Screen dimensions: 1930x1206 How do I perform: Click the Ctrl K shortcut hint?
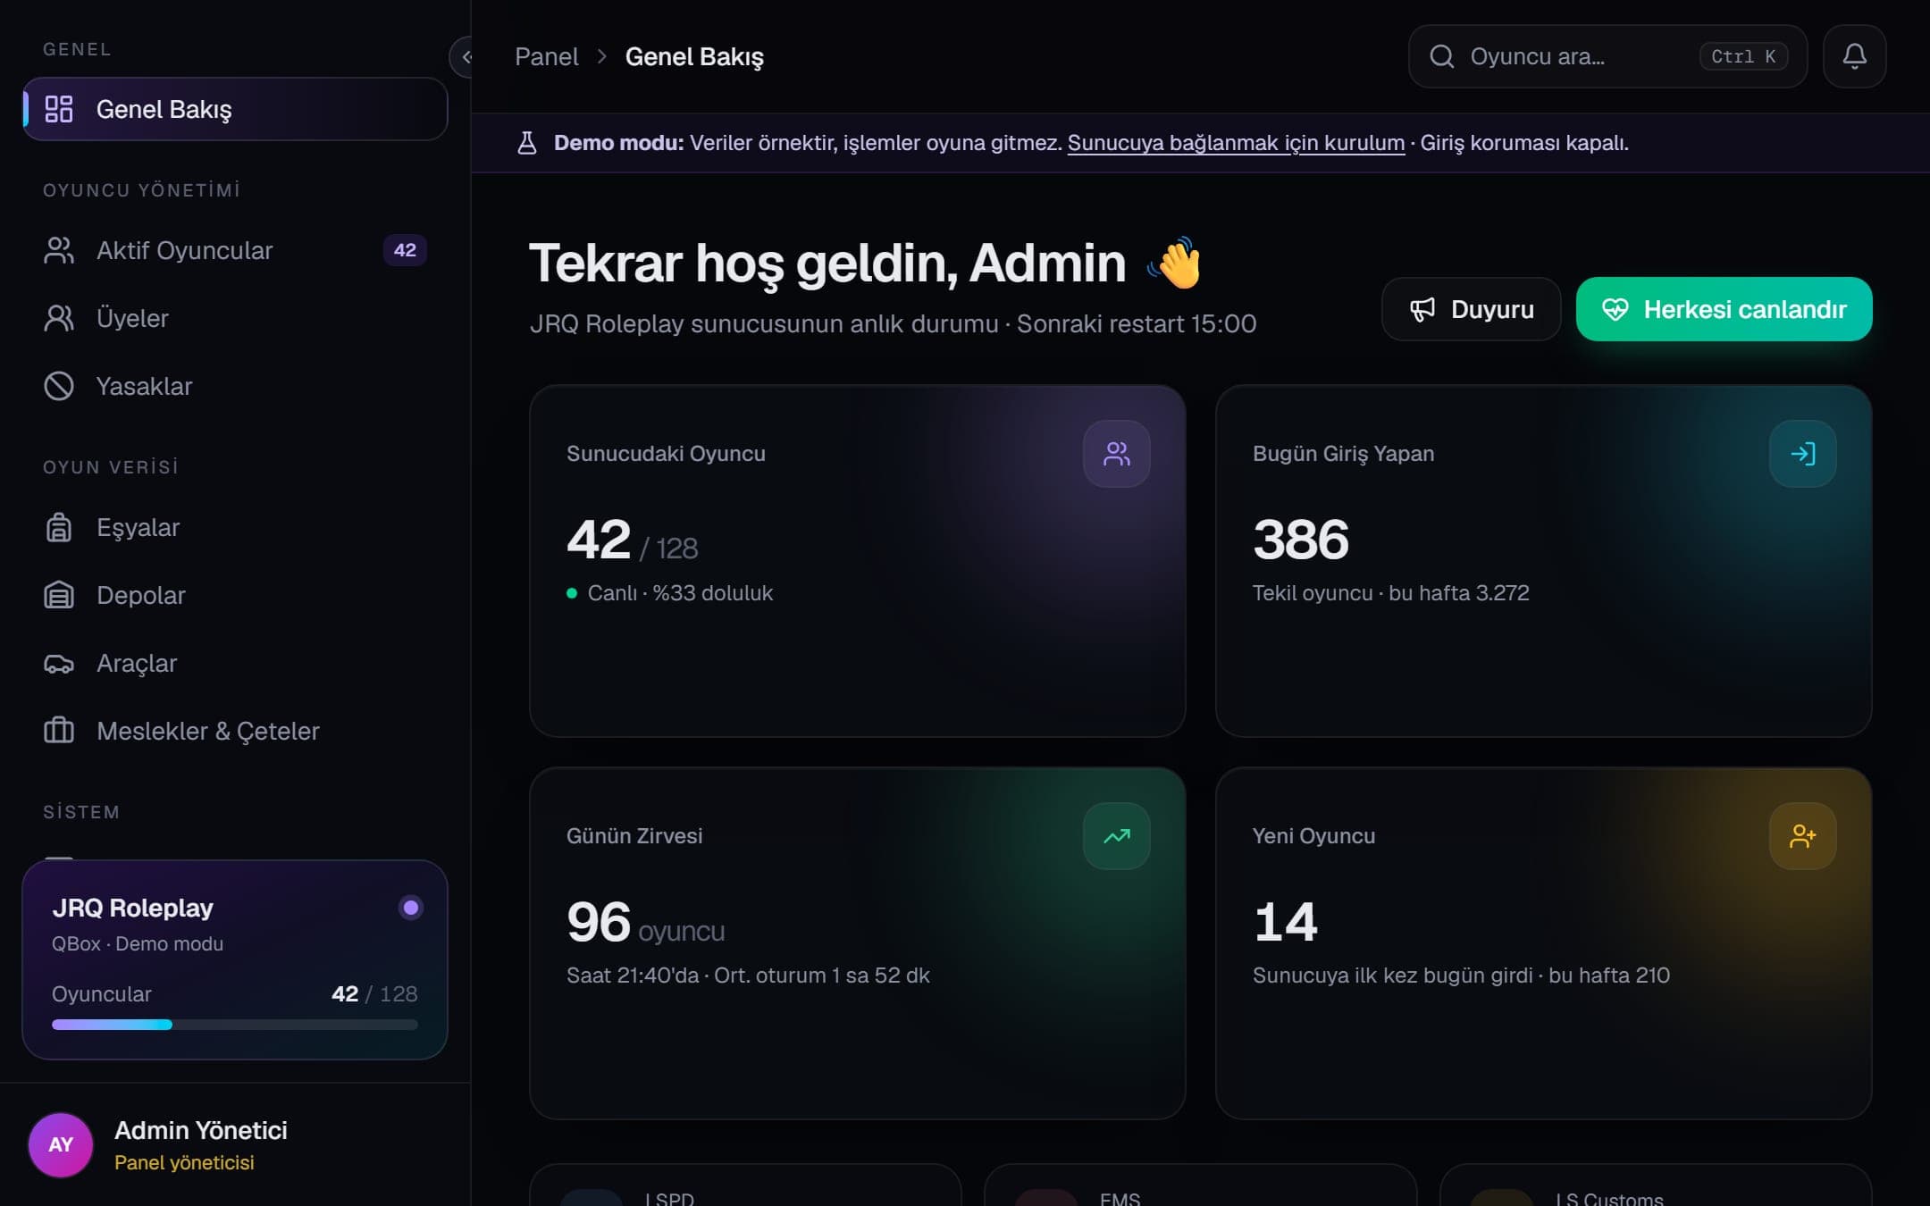pos(1743,56)
